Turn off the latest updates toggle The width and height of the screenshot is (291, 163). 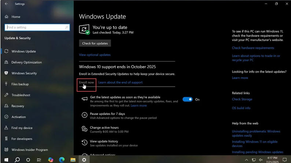point(187,99)
